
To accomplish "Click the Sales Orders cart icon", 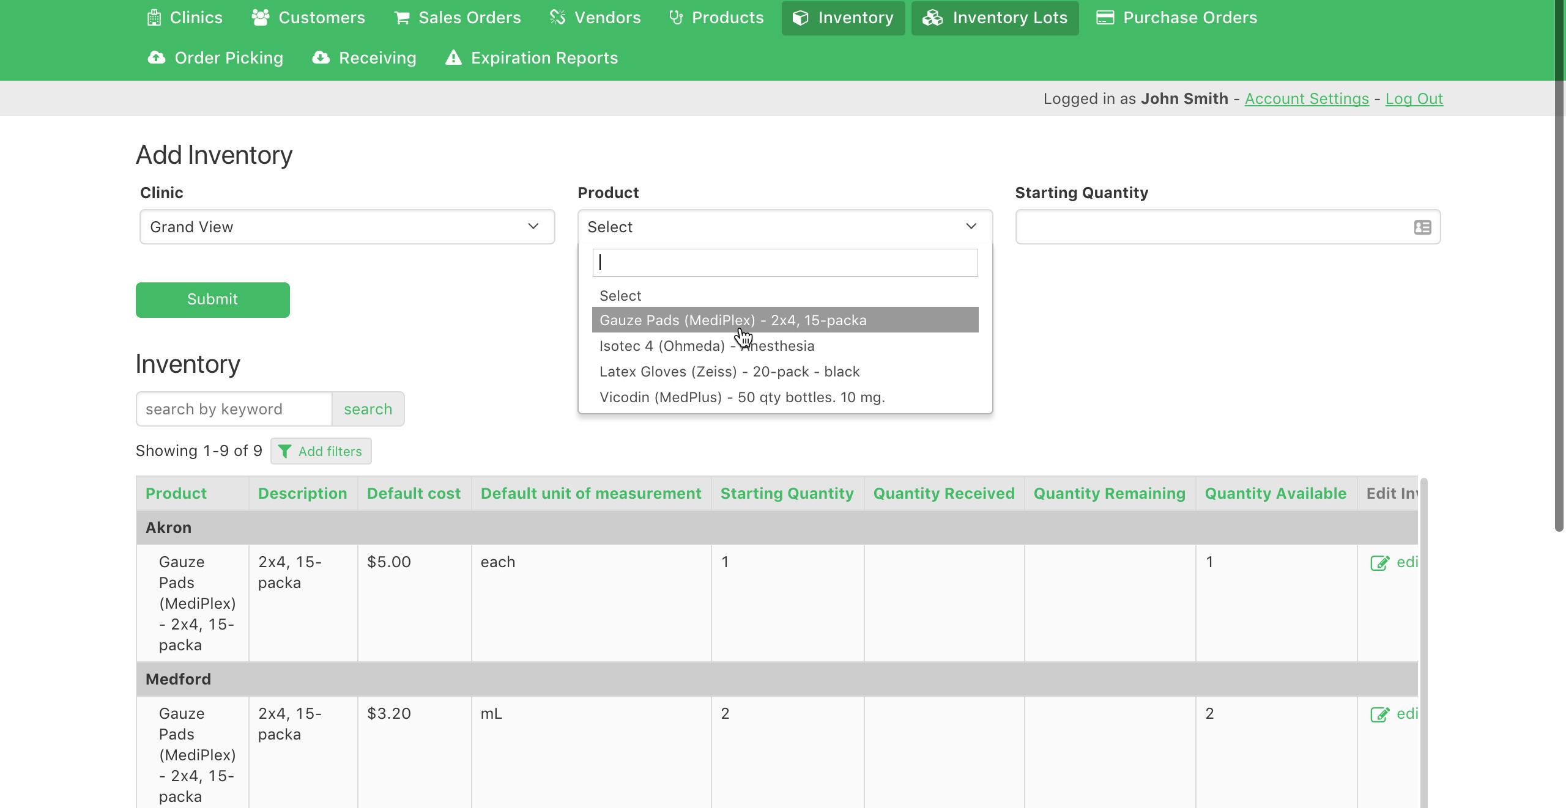I will point(402,18).
